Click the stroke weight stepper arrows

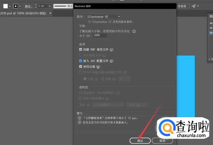[36, 6]
